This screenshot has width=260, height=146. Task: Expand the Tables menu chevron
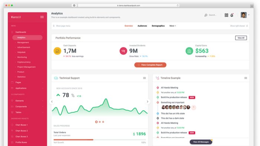tap(43, 112)
